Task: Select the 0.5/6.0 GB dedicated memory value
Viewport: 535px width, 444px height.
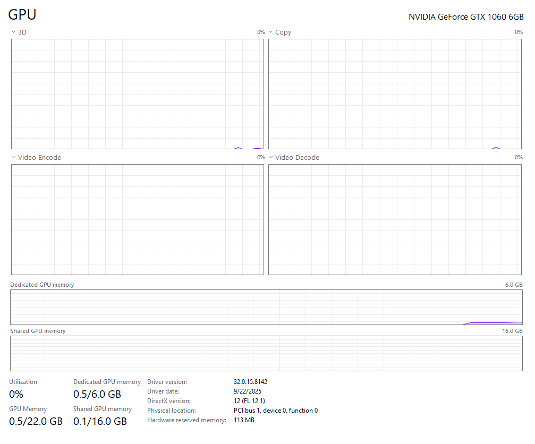Action: pos(97,395)
